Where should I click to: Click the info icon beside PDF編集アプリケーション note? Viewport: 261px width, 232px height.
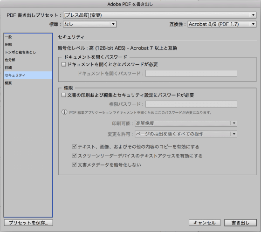tap(64, 112)
